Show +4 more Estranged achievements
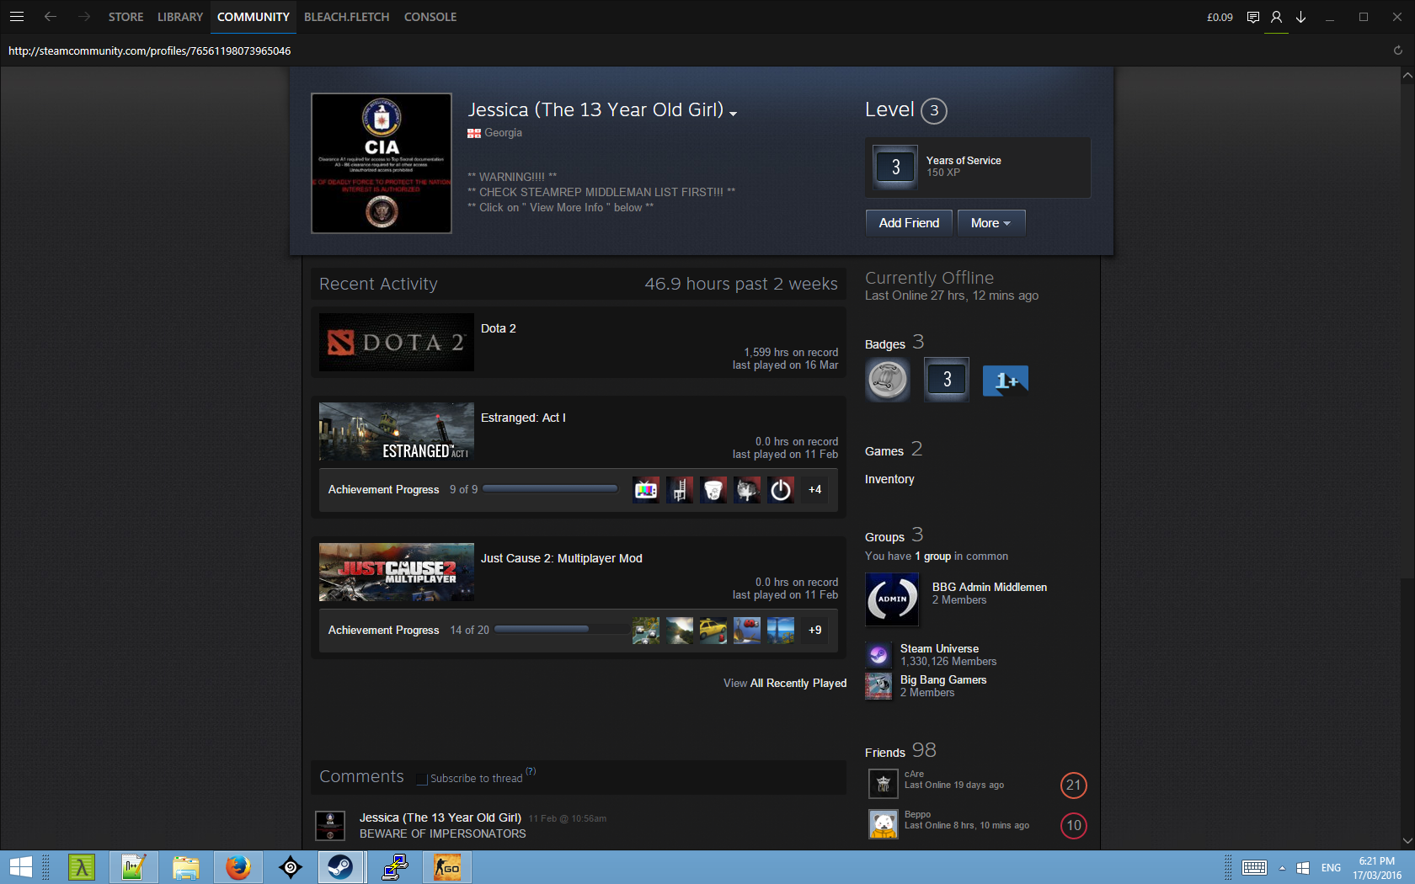The width and height of the screenshot is (1415, 884). [814, 490]
